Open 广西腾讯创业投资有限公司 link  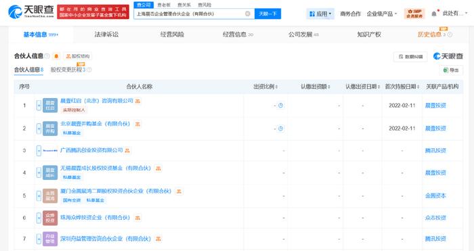91,150
